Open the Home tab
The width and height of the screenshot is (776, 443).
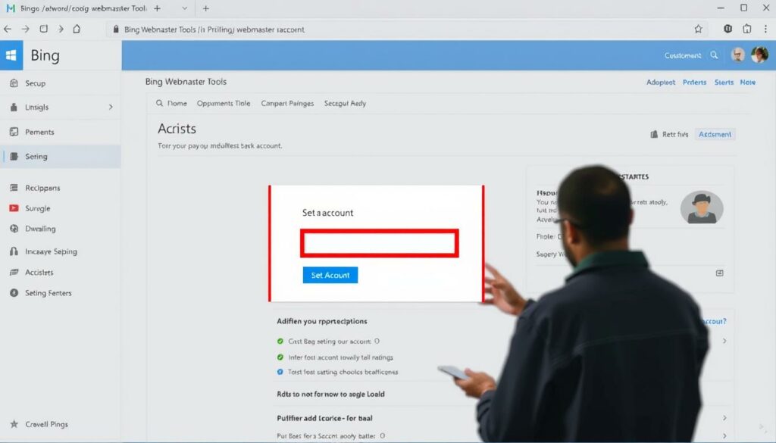point(177,103)
